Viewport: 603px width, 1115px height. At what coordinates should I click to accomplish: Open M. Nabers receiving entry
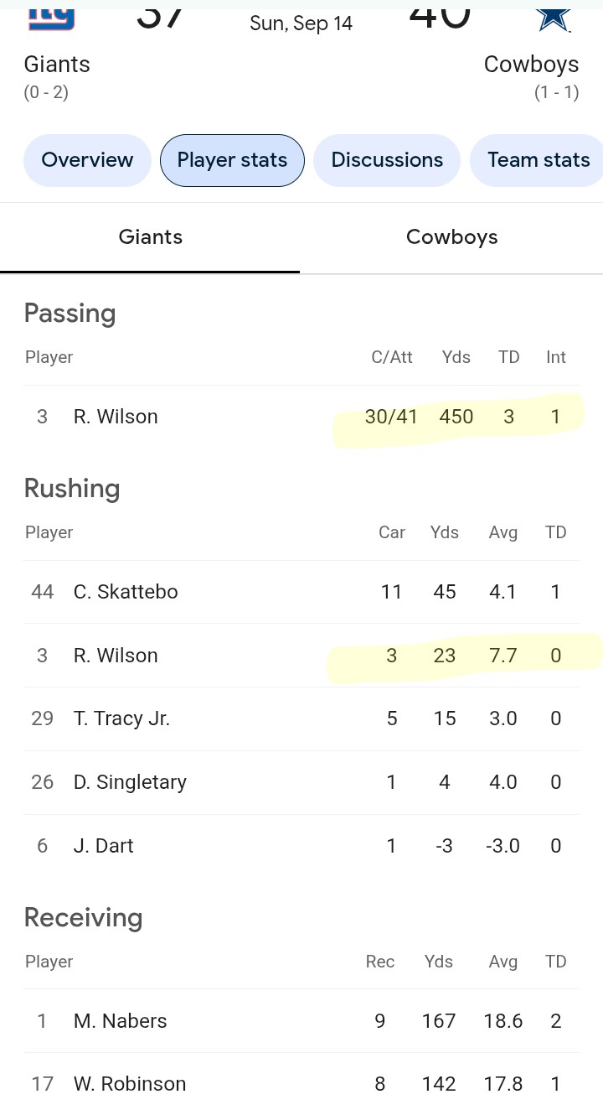click(x=301, y=1021)
